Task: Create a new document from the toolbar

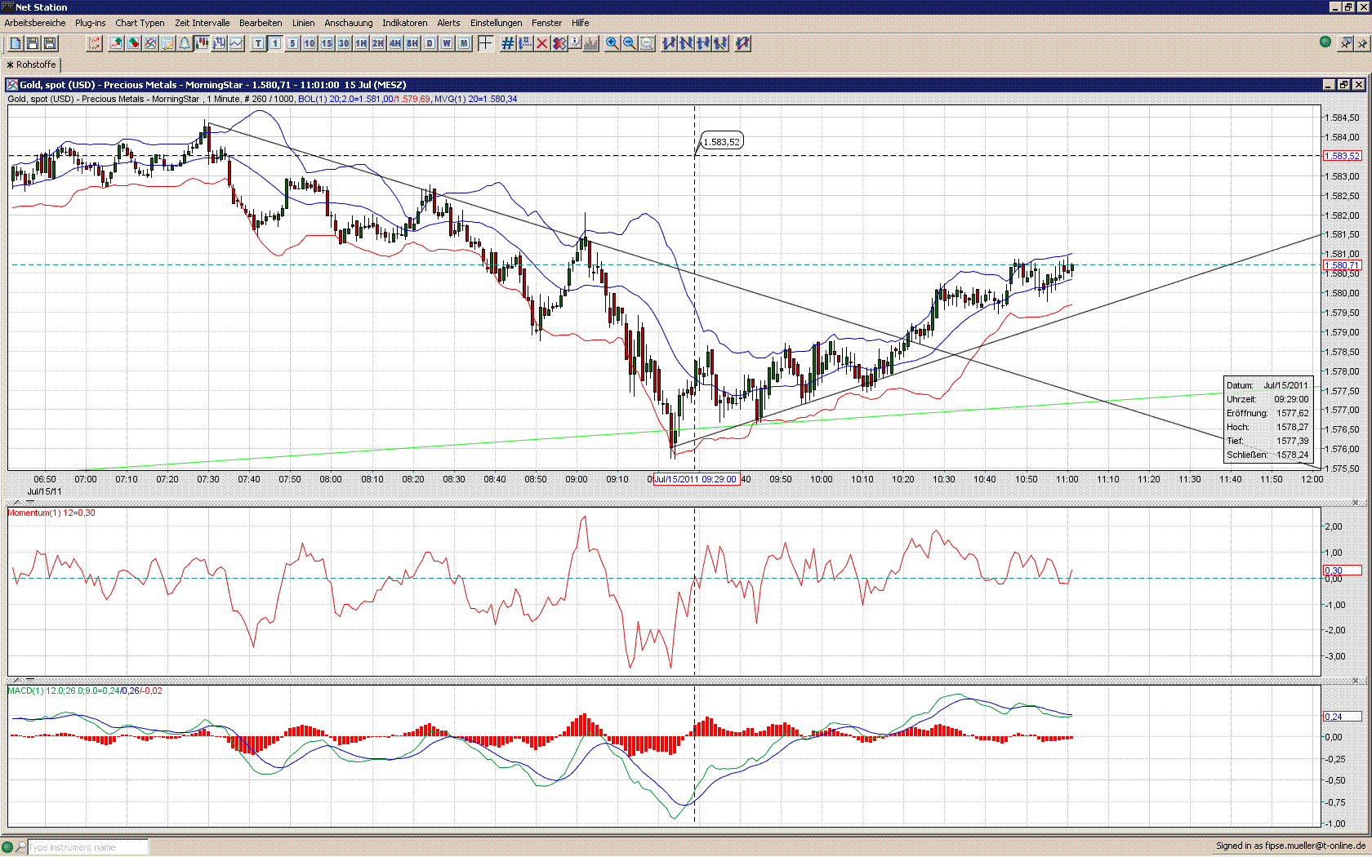Action: click(16, 43)
